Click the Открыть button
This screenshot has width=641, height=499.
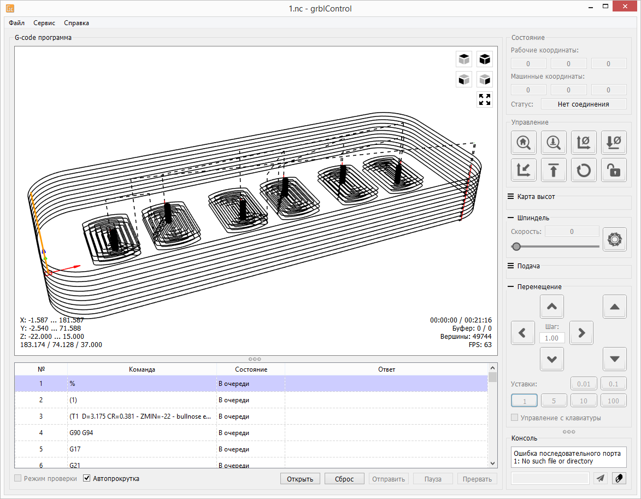pos(300,479)
